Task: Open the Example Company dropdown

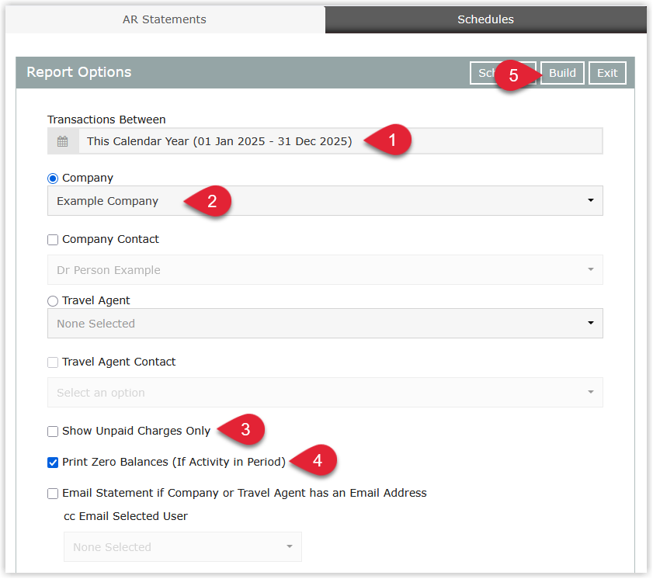Action: [x=325, y=200]
